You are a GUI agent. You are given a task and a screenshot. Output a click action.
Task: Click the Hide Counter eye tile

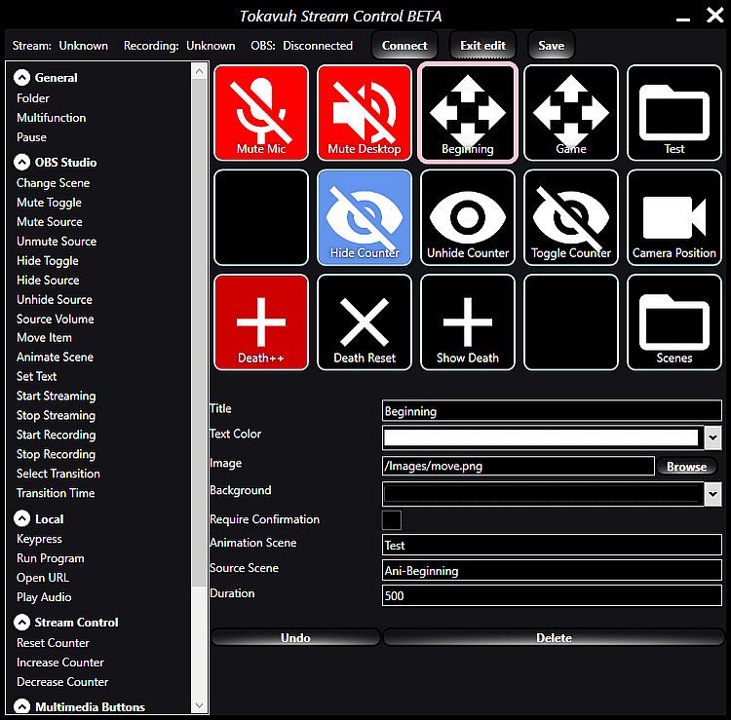click(x=365, y=217)
